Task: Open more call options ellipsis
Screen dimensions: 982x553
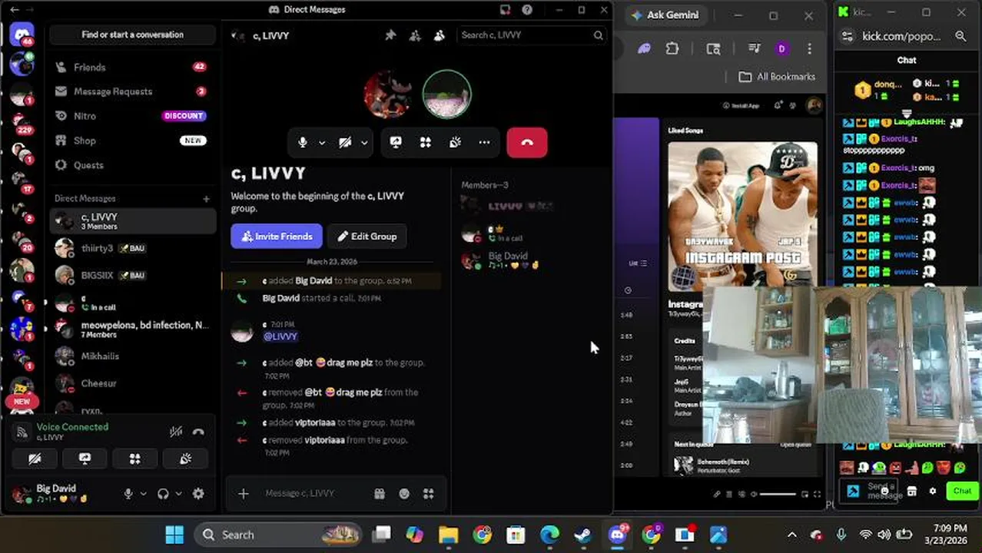Action: click(x=484, y=143)
